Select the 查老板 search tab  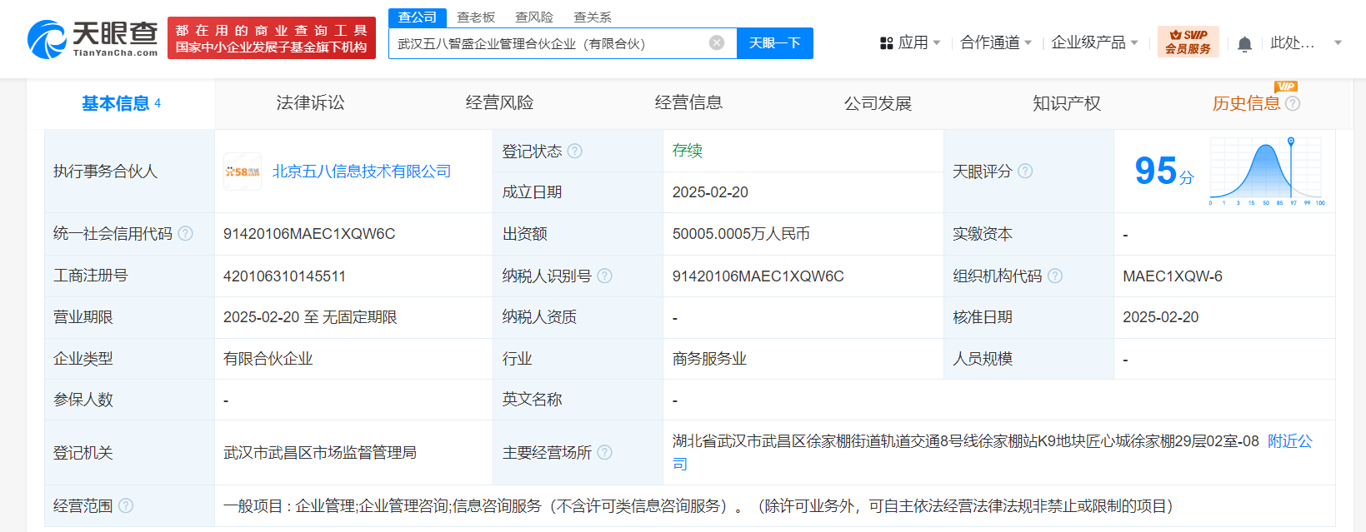pos(476,17)
